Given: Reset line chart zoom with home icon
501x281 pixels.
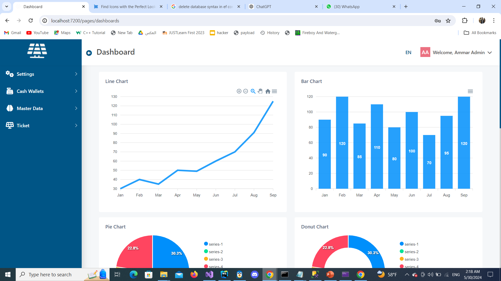Looking at the screenshot, I should pyautogui.click(x=268, y=91).
